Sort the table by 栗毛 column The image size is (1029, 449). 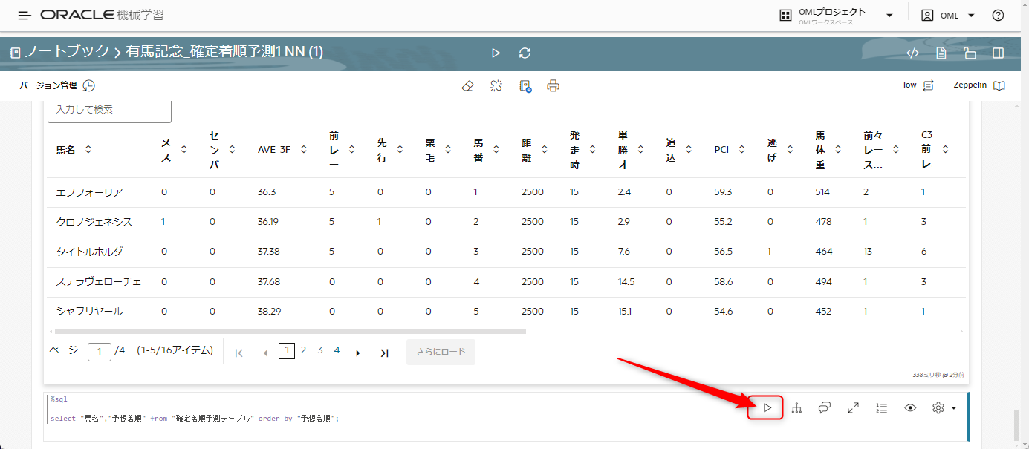(448, 150)
